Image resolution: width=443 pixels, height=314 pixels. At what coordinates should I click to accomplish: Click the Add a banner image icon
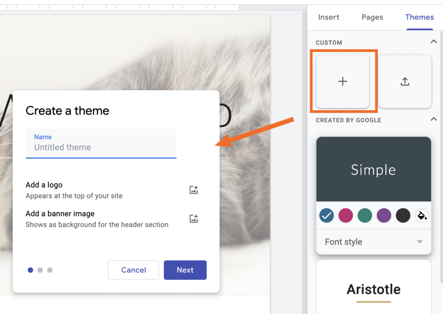[x=193, y=218]
